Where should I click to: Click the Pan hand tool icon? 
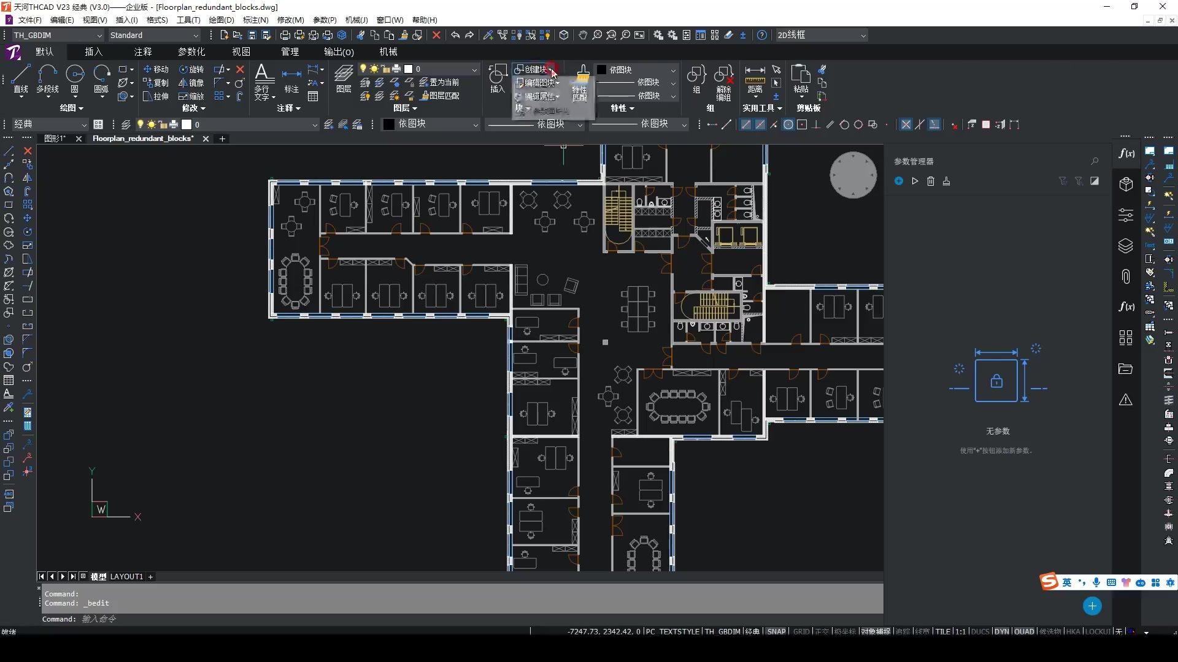(583, 36)
